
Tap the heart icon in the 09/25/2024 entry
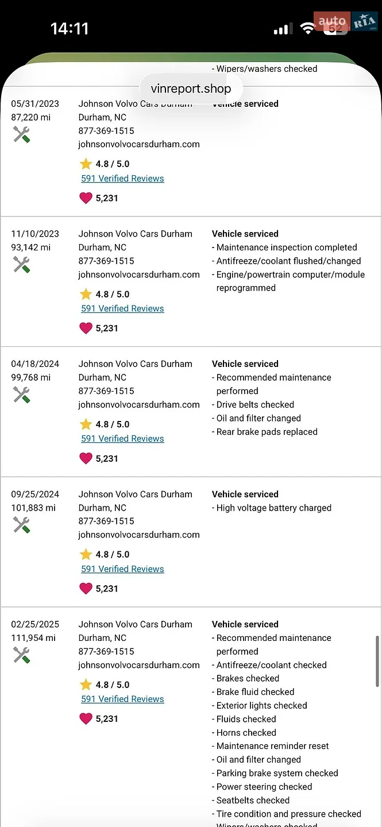tap(86, 589)
